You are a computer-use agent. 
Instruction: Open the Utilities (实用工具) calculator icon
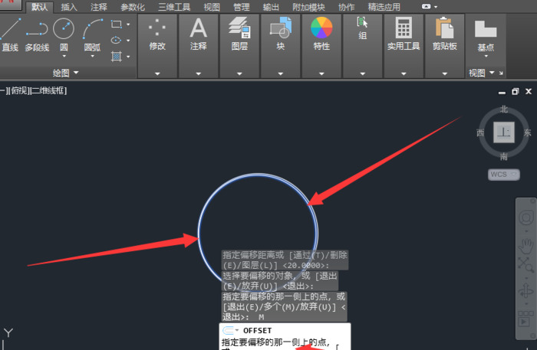(403, 31)
